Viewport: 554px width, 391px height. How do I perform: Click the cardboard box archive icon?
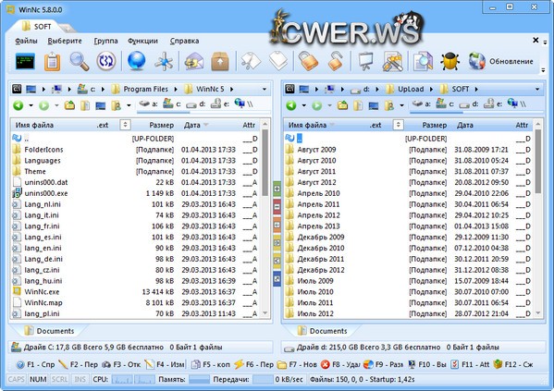[220, 61]
